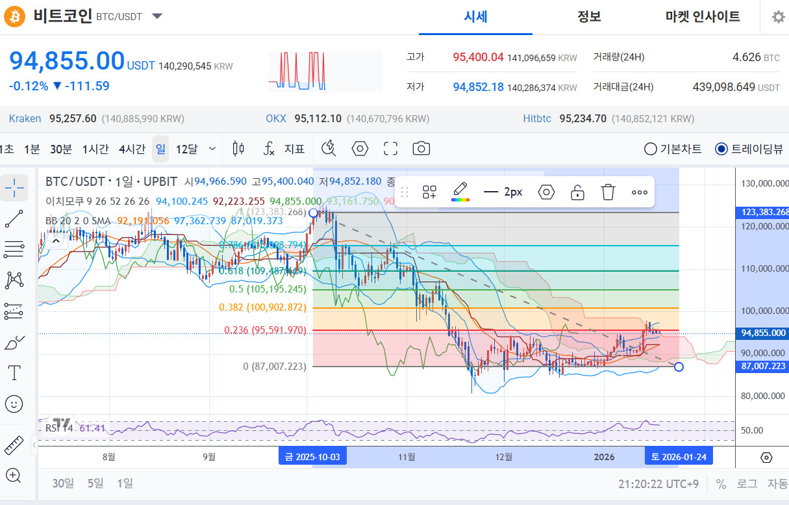Switch to the 정보 tab
The height and width of the screenshot is (505, 789).
point(589,17)
